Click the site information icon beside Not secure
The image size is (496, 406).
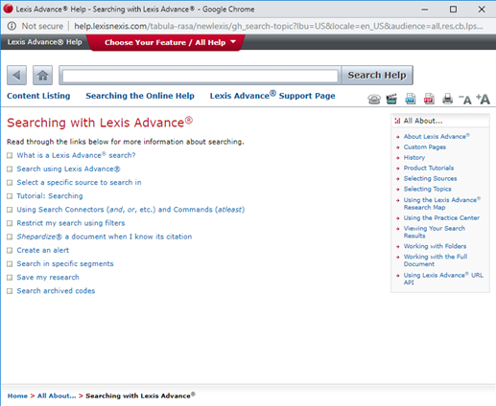(12, 26)
